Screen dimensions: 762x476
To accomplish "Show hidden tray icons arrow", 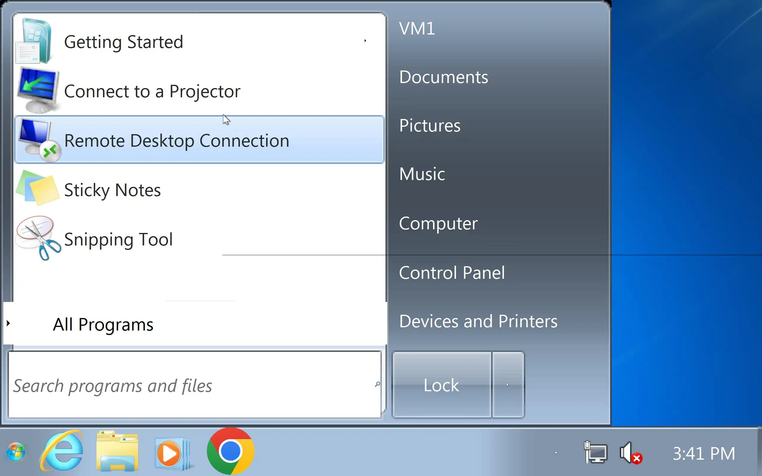I will [556, 453].
